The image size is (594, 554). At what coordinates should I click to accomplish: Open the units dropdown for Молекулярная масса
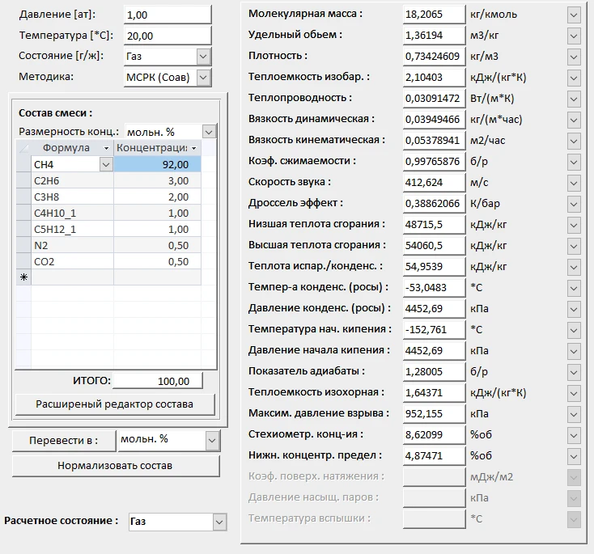click(574, 15)
